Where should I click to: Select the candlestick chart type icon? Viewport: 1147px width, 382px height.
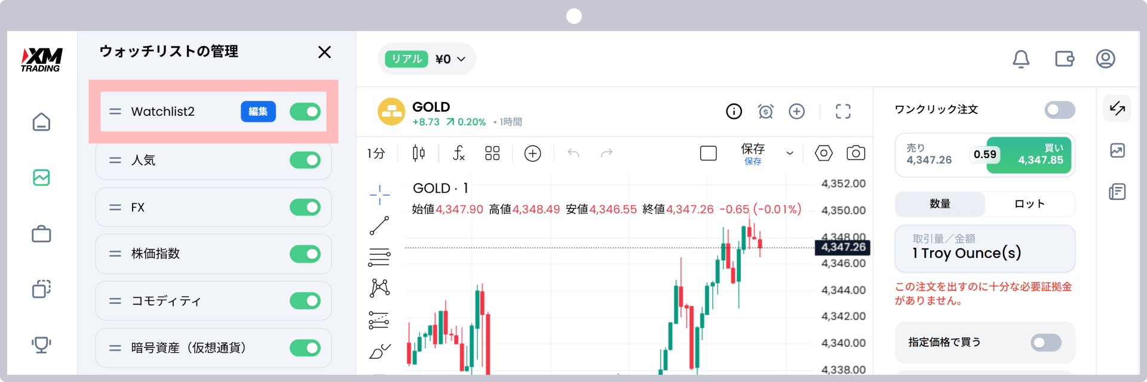[419, 153]
